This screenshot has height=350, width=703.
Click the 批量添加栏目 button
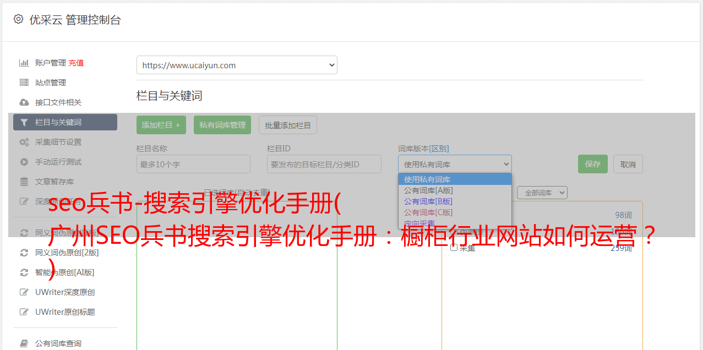[x=288, y=125]
